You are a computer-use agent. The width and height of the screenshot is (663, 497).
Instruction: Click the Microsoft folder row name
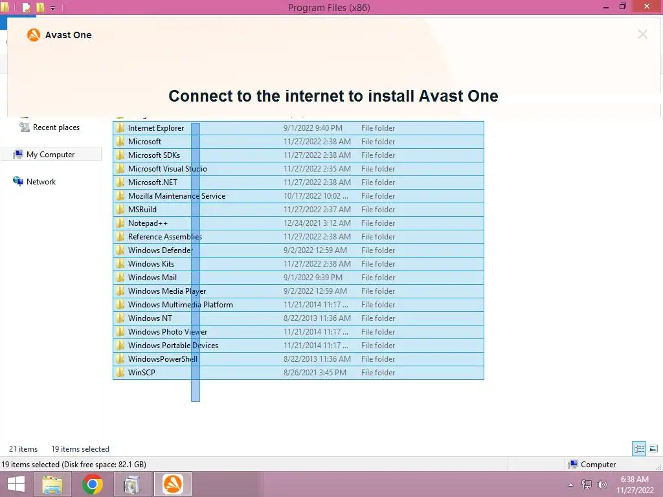pos(144,142)
